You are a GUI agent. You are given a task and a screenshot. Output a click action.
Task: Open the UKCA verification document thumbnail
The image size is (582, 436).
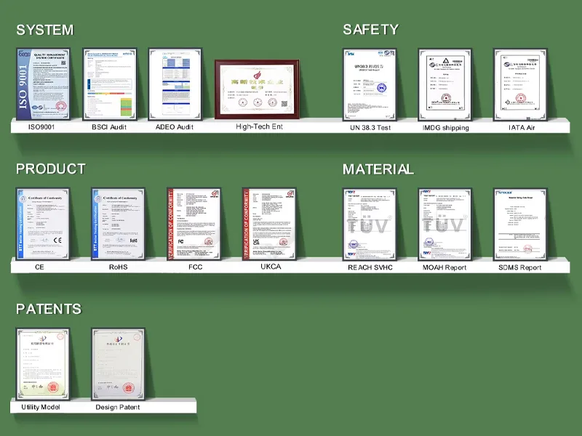(269, 224)
